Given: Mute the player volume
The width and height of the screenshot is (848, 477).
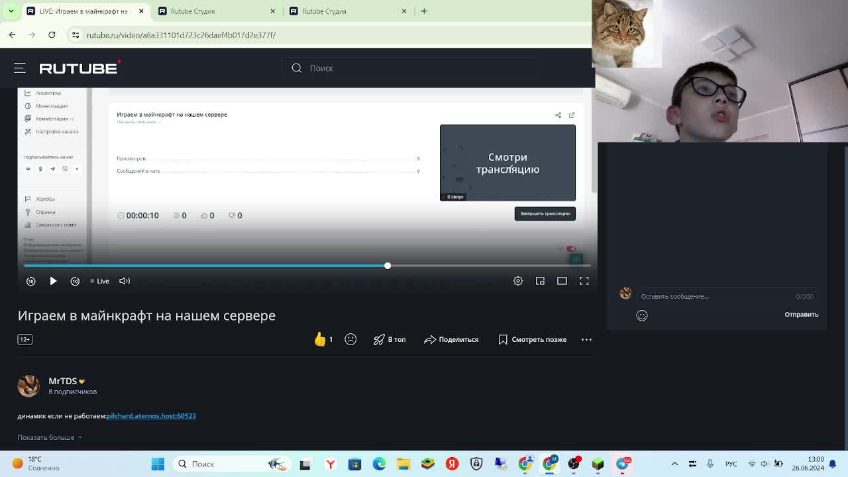Looking at the screenshot, I should [x=124, y=281].
